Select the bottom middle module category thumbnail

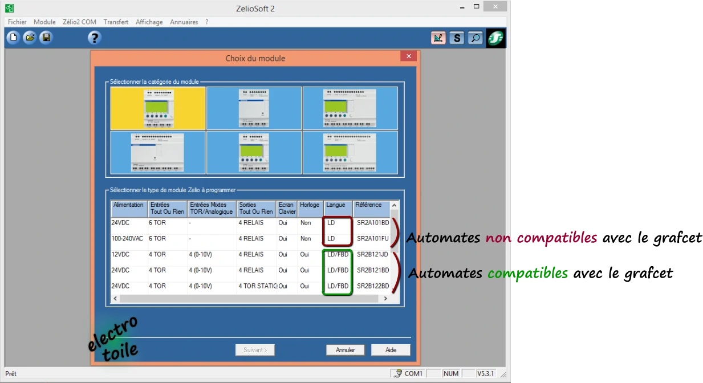click(254, 152)
